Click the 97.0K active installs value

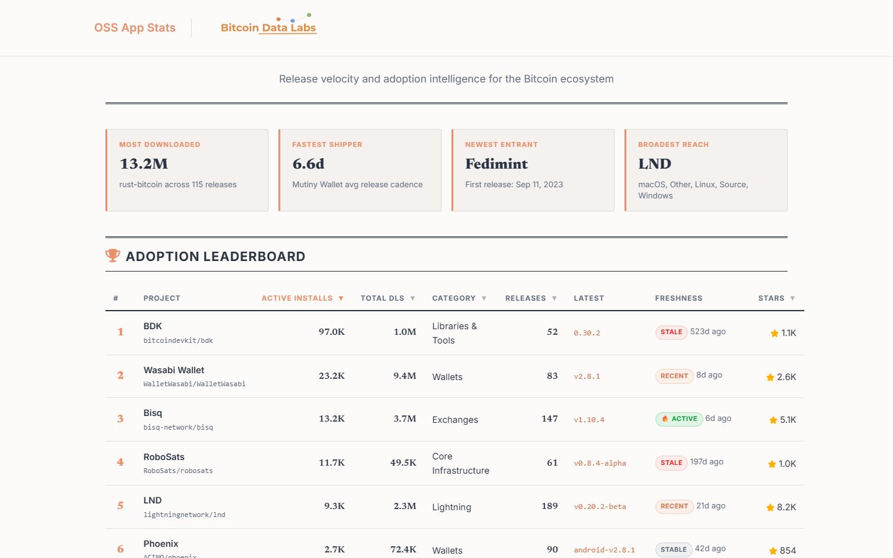pyautogui.click(x=332, y=332)
